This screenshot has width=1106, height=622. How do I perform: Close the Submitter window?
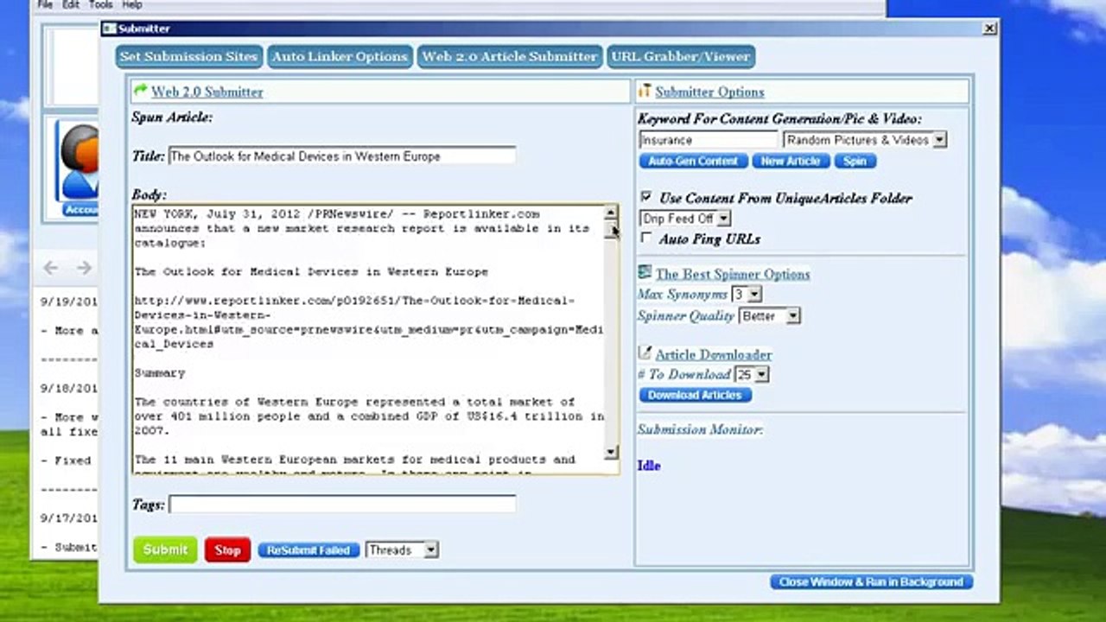[989, 29]
